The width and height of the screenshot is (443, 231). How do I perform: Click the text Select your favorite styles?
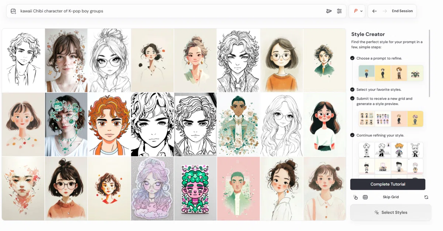click(x=379, y=90)
